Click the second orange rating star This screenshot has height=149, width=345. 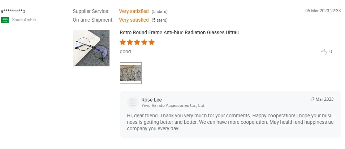[x=130, y=42]
